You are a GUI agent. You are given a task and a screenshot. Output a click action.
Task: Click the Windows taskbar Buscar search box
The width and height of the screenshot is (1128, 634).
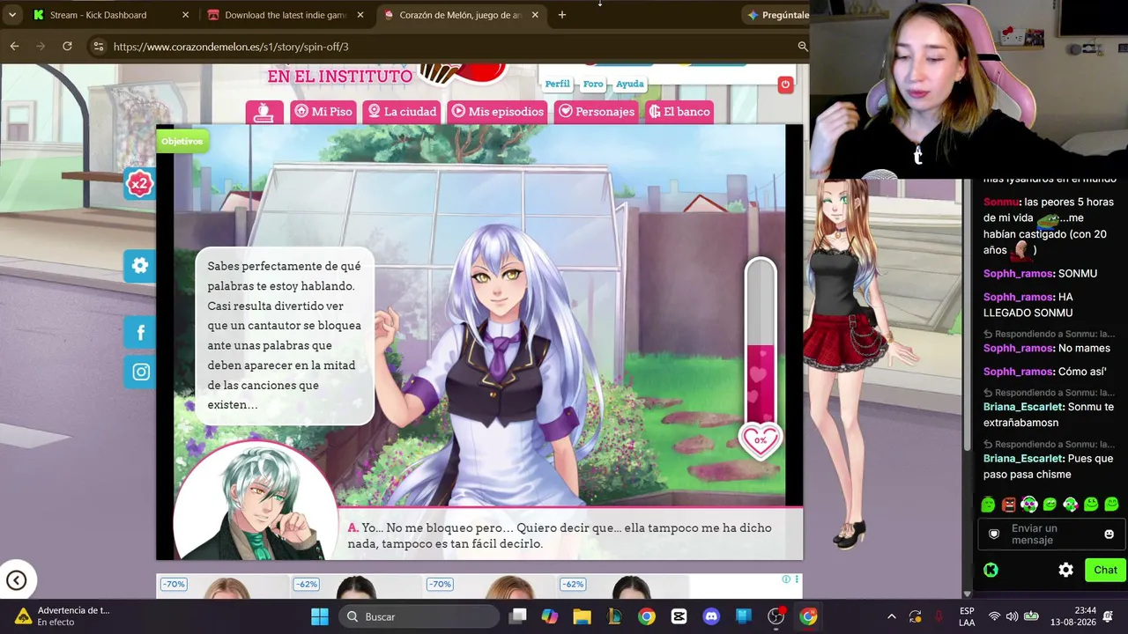click(x=419, y=616)
